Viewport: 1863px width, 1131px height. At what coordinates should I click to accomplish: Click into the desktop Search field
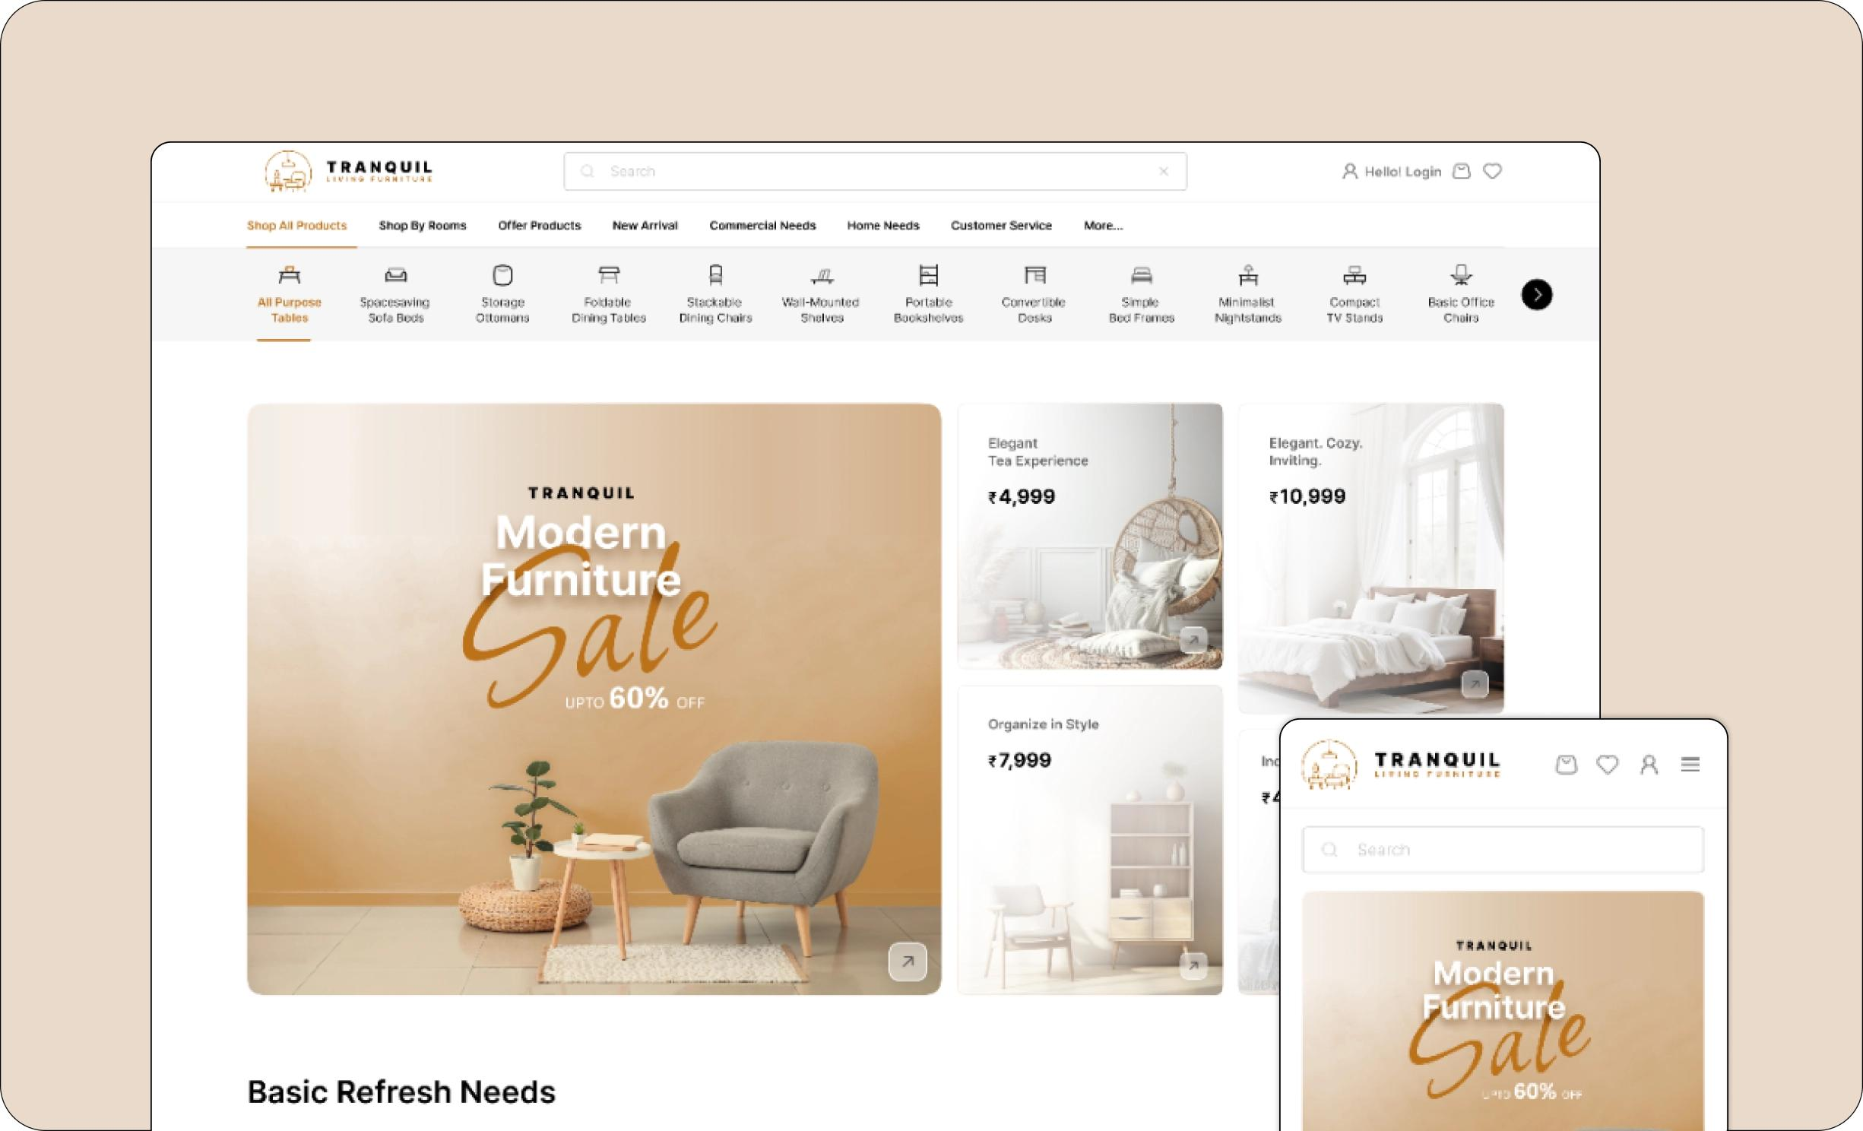click(x=875, y=171)
